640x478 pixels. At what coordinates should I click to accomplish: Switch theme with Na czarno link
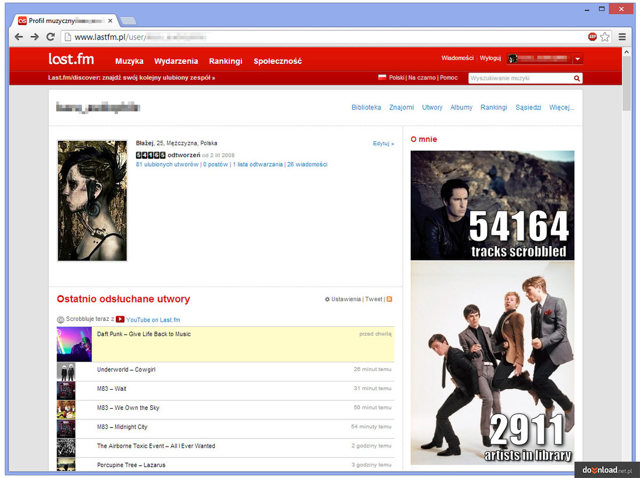(x=422, y=77)
